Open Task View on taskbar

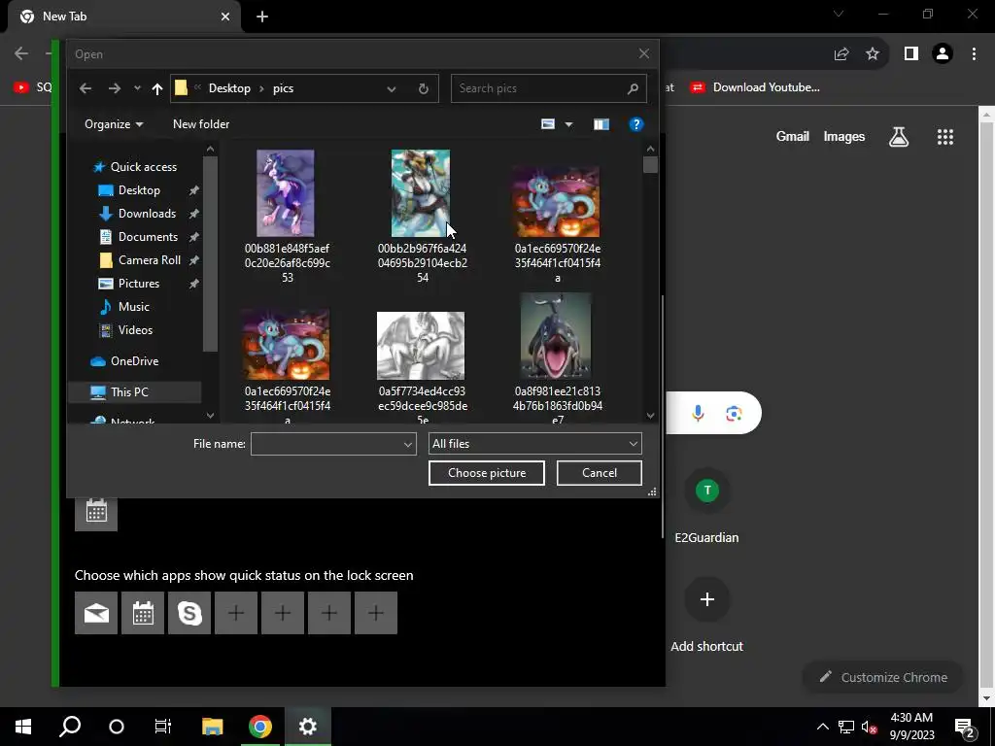tap(163, 727)
